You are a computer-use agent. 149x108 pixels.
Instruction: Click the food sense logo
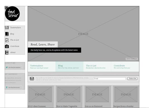(x=12, y=14)
